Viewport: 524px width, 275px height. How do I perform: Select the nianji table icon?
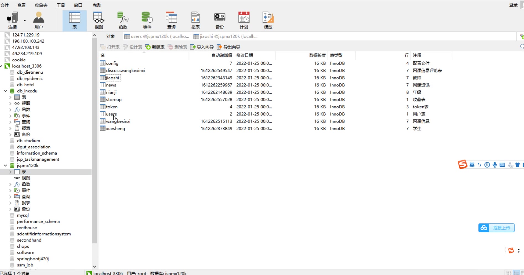point(103,92)
